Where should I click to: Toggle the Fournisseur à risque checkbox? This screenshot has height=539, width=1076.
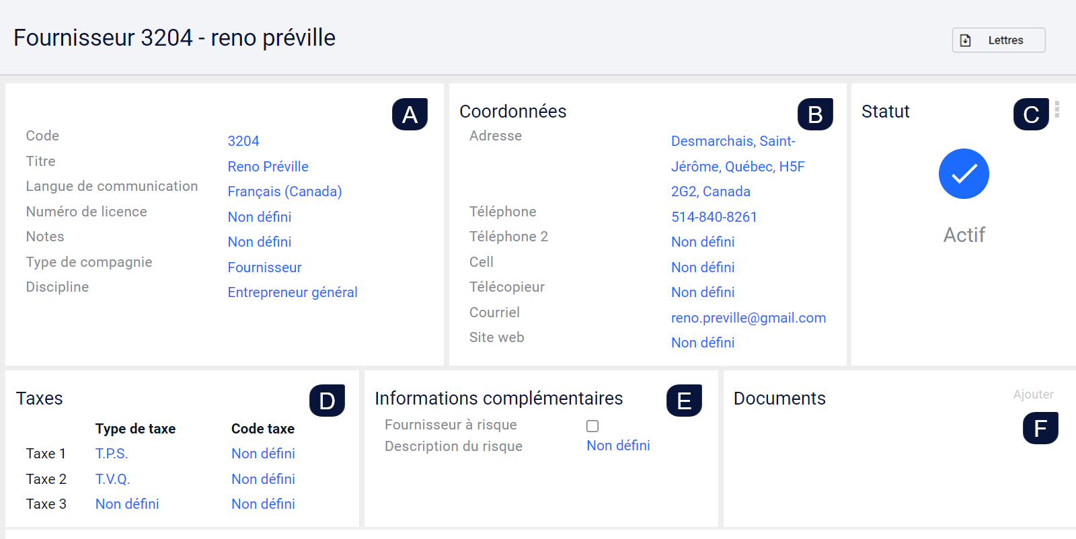592,426
